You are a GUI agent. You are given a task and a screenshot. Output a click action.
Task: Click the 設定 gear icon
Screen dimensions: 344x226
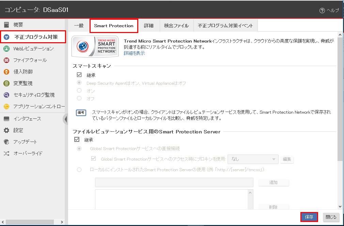(x=6, y=130)
